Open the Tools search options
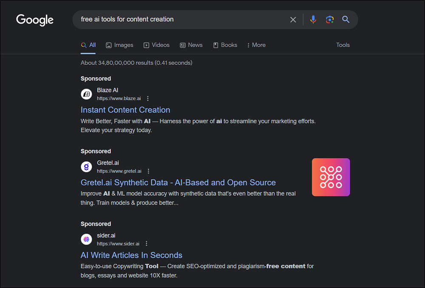The width and height of the screenshot is (425, 288). click(343, 45)
